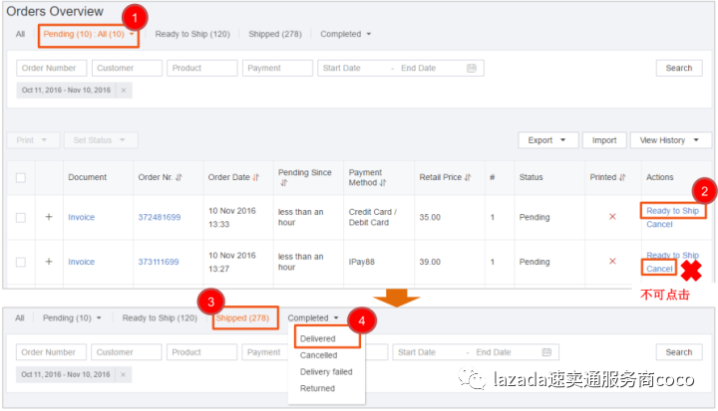Focus the lower Payment field
Image resolution: width=718 pixels, height=411 pixels.
click(x=265, y=352)
